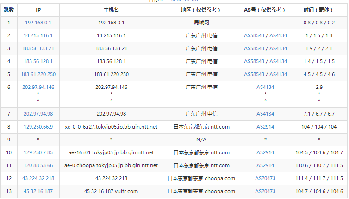Click AS58543 link in hop 4 row

pos(254,61)
